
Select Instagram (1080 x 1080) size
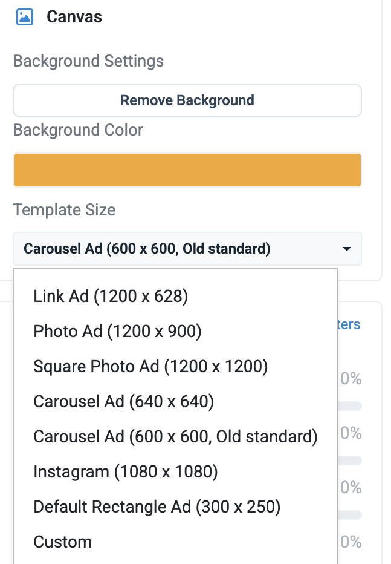point(125,471)
